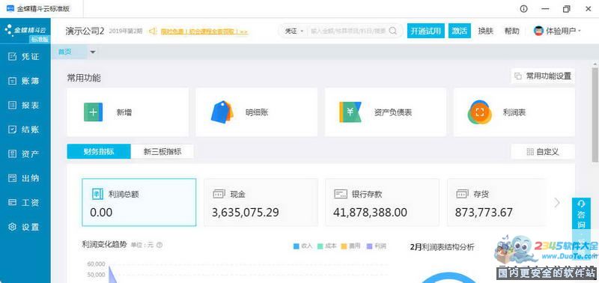This screenshot has width=599, height=283.
Task: Click the 自定义 button
Action: tap(543, 152)
